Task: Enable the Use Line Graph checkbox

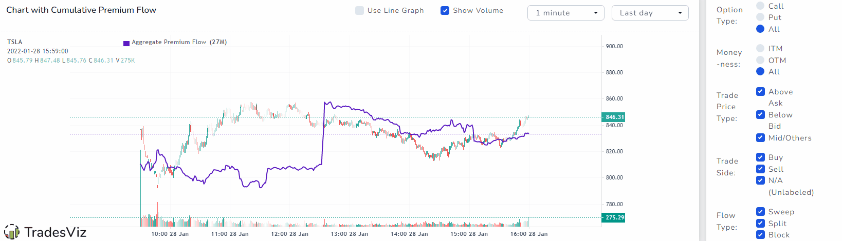Action: click(360, 10)
